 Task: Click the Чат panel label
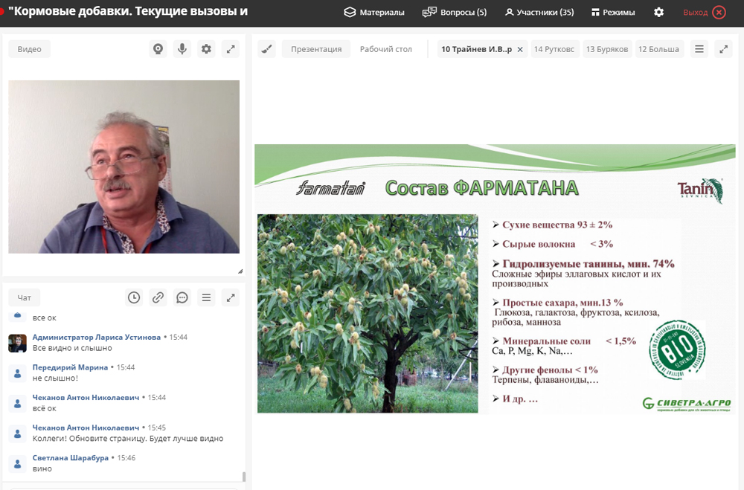coord(25,297)
